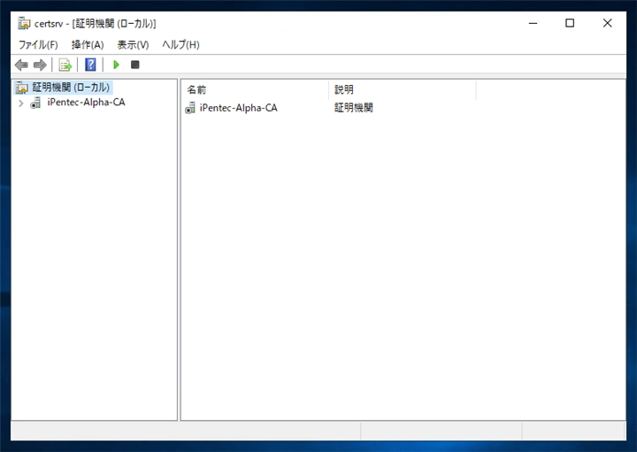Start the service with the green play icon
Screen dimensions: 637x452
(116, 65)
